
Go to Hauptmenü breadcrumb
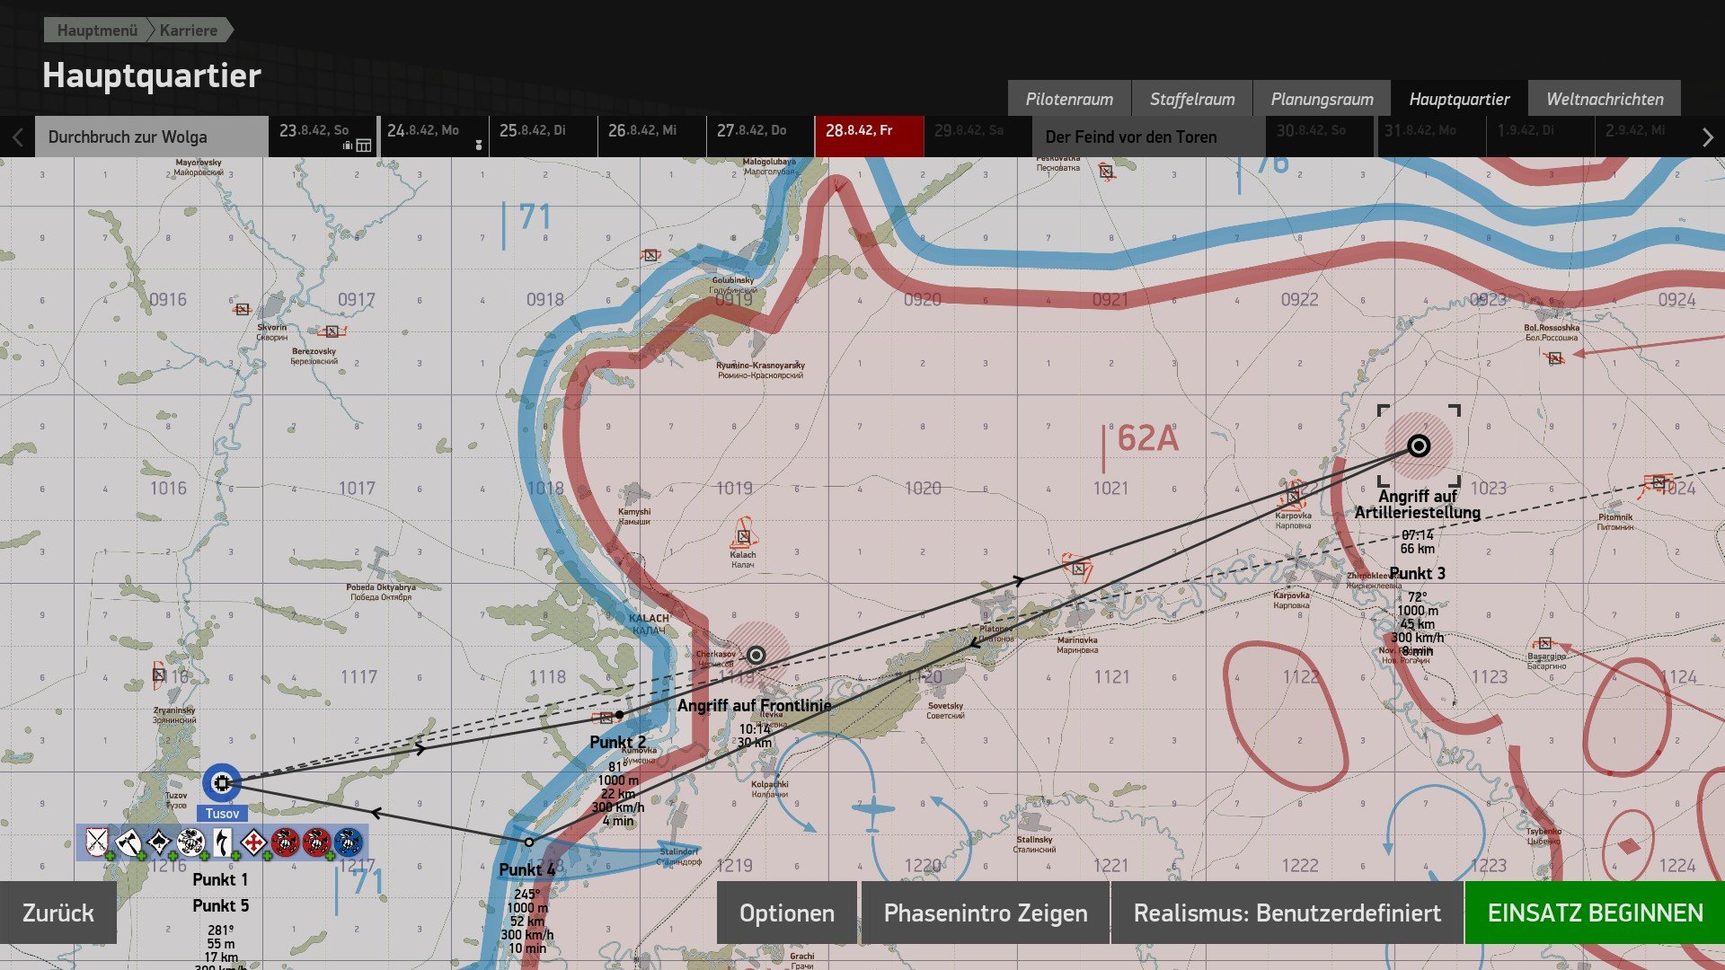[97, 31]
